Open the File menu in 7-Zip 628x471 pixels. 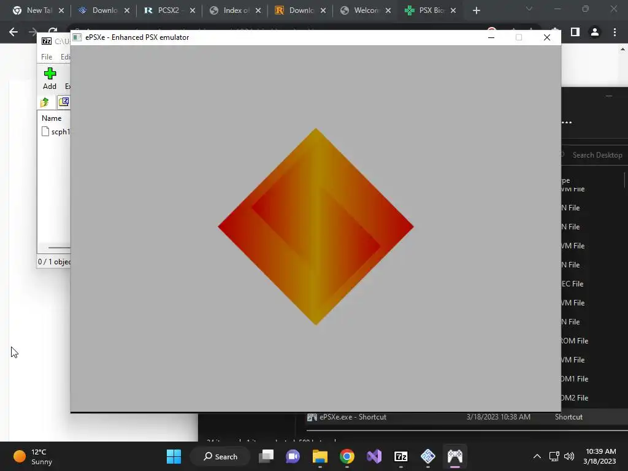tap(47, 57)
